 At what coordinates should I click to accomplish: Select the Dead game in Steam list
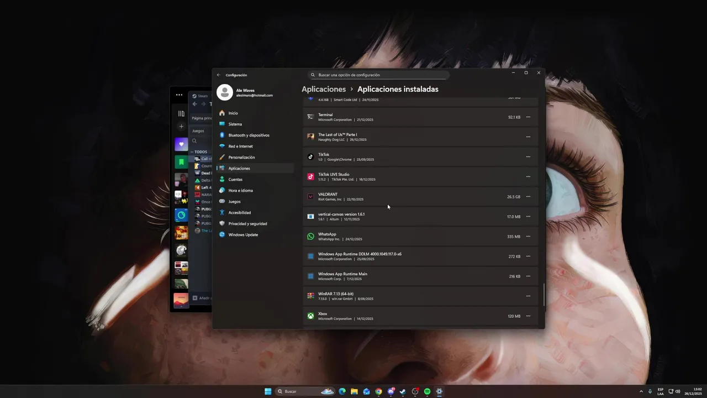203,173
